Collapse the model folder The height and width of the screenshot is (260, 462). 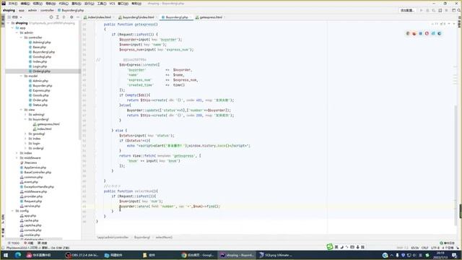[21, 76]
